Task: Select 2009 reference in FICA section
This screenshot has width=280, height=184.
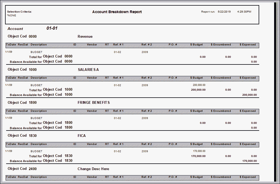Action: (x=145, y=151)
